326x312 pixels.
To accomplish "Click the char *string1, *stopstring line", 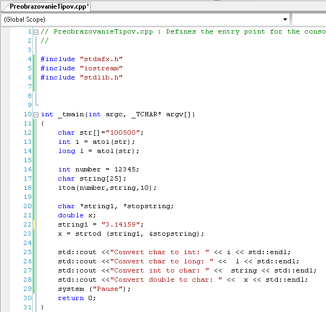I will (116, 206).
